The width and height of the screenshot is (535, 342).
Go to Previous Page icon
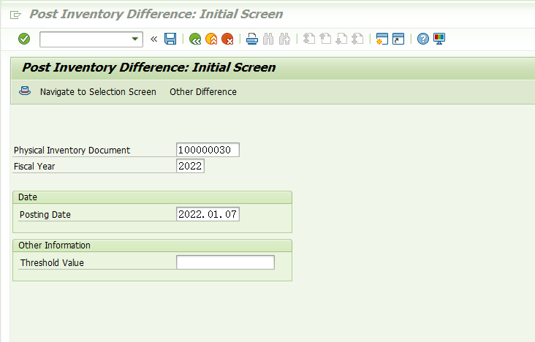click(325, 39)
